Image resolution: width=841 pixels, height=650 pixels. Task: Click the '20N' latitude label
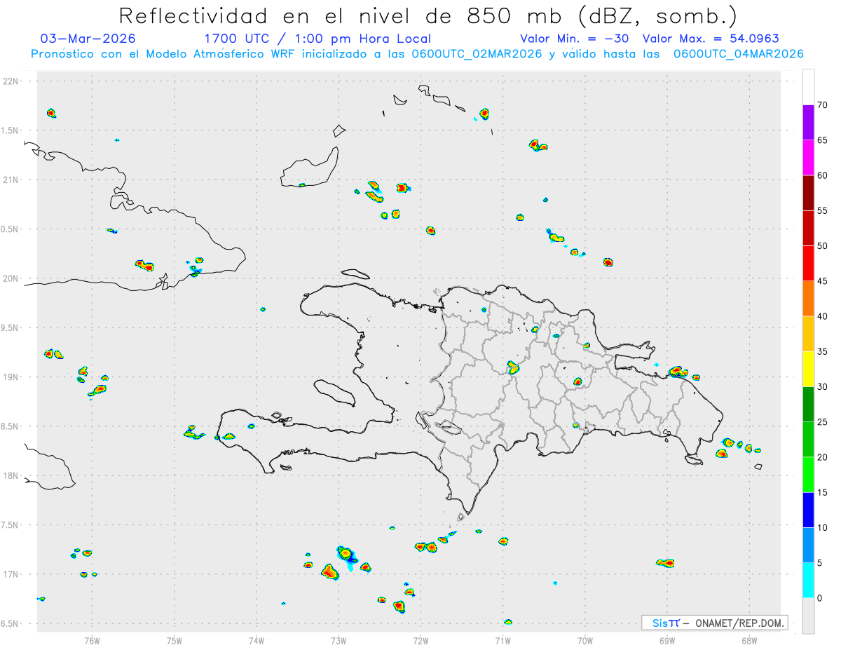click(12, 278)
